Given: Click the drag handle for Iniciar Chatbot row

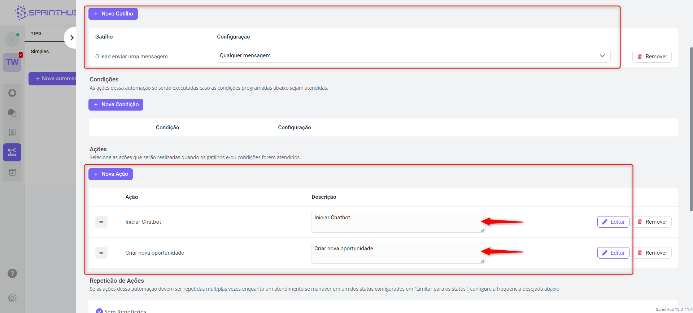Looking at the screenshot, I should click(x=101, y=222).
